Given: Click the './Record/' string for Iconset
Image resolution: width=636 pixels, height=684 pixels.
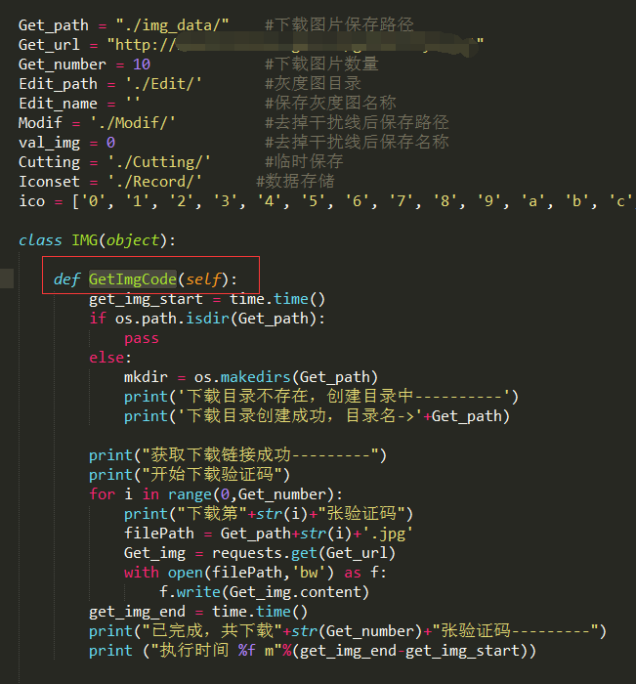Looking at the screenshot, I should (x=154, y=182).
